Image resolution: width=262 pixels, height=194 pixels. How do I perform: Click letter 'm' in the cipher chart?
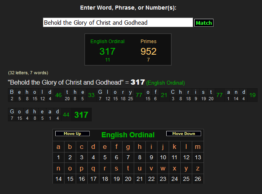pyautogui.click(x=198, y=147)
